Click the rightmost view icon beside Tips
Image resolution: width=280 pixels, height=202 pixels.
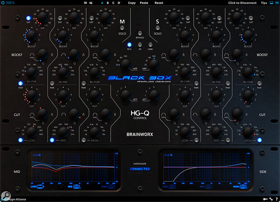pyautogui.click(x=277, y=3)
